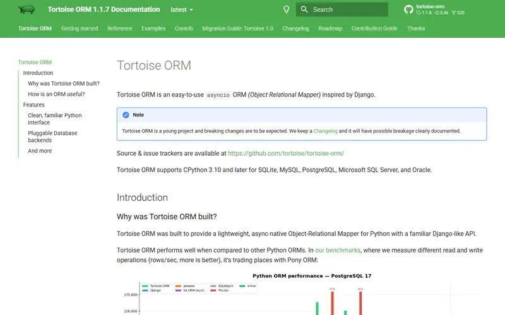Go to the Thanks tab
The height and width of the screenshot is (315, 505).
click(416, 28)
